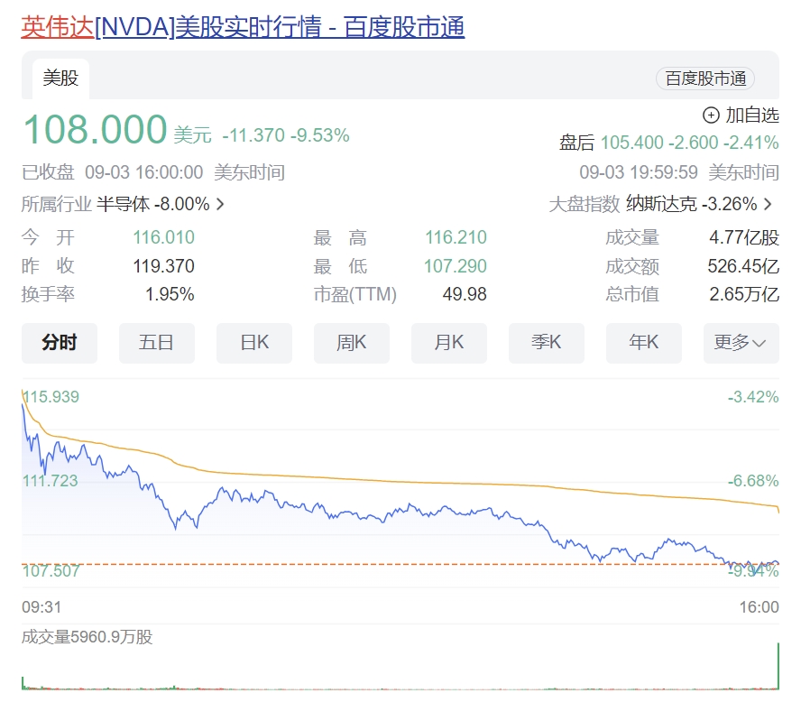Click the 百度股市通 pill button
The image size is (801, 702).
pos(705,79)
